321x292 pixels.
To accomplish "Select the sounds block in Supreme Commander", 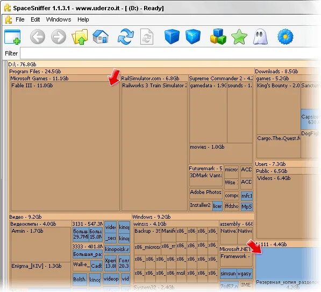I will point(240,113).
